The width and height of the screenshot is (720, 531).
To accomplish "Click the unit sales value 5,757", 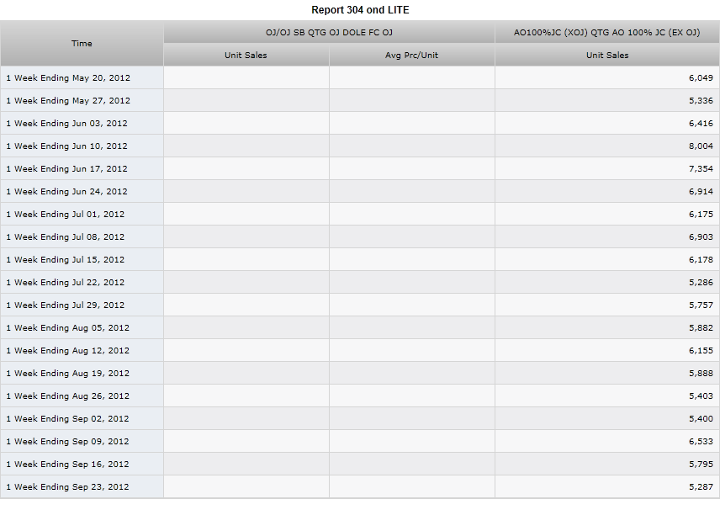I will coord(701,305).
